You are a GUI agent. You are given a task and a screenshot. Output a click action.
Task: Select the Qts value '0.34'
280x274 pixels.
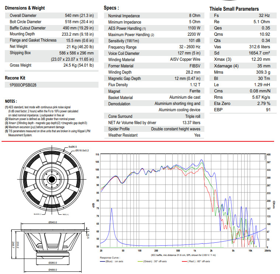(x=266, y=41)
